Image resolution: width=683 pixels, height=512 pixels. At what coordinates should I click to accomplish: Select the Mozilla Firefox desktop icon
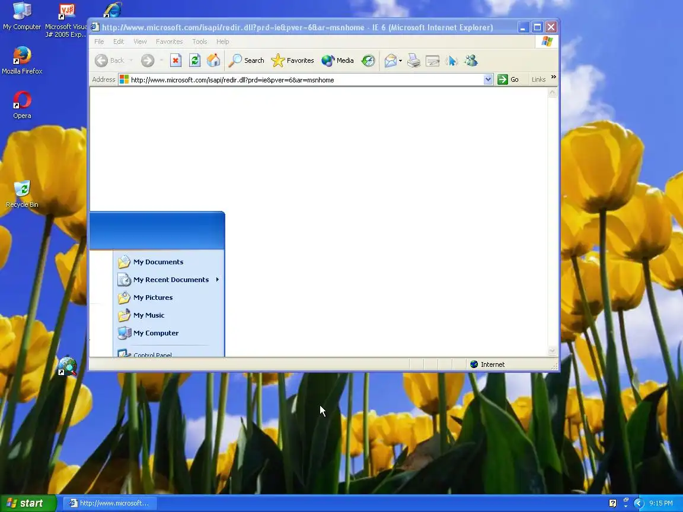(22, 60)
